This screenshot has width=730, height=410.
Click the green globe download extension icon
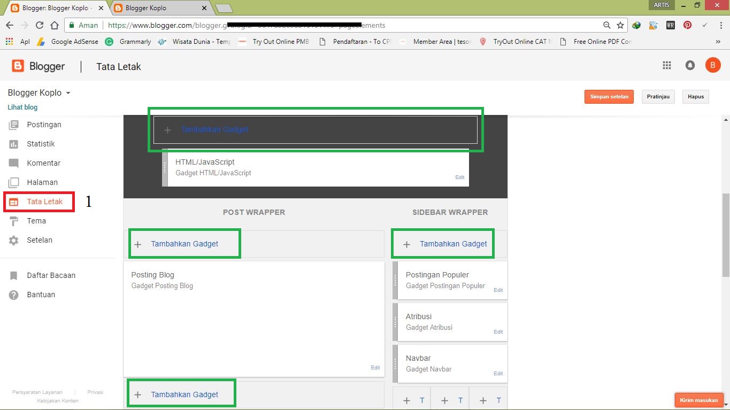pyautogui.click(x=636, y=25)
